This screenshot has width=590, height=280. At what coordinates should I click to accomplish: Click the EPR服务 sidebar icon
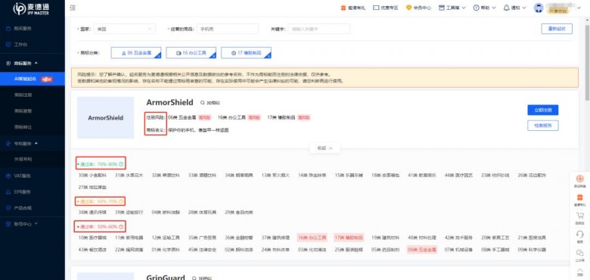8,192
